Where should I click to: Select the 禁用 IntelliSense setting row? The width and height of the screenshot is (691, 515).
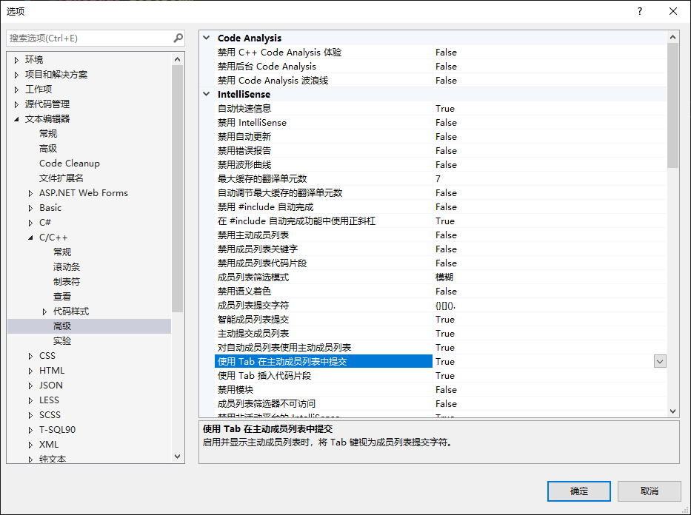(x=296, y=122)
